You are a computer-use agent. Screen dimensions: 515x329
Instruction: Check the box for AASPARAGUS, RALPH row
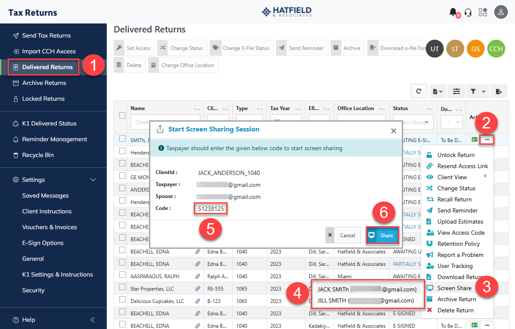[122, 276]
